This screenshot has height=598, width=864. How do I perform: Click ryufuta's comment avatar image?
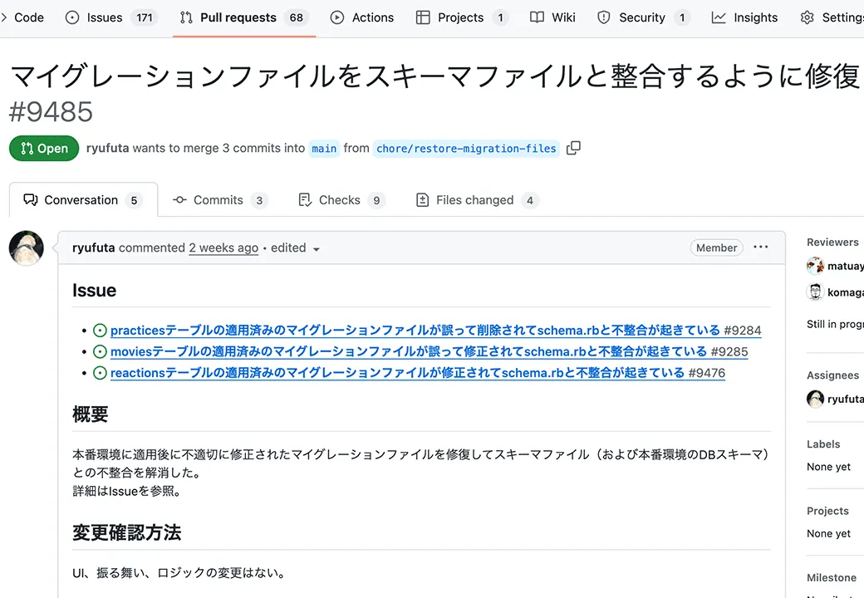click(x=27, y=248)
